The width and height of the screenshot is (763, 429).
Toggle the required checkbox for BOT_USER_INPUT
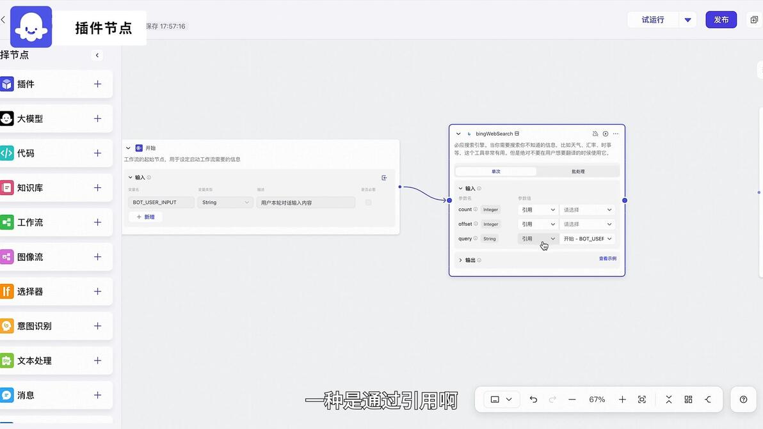[368, 203]
